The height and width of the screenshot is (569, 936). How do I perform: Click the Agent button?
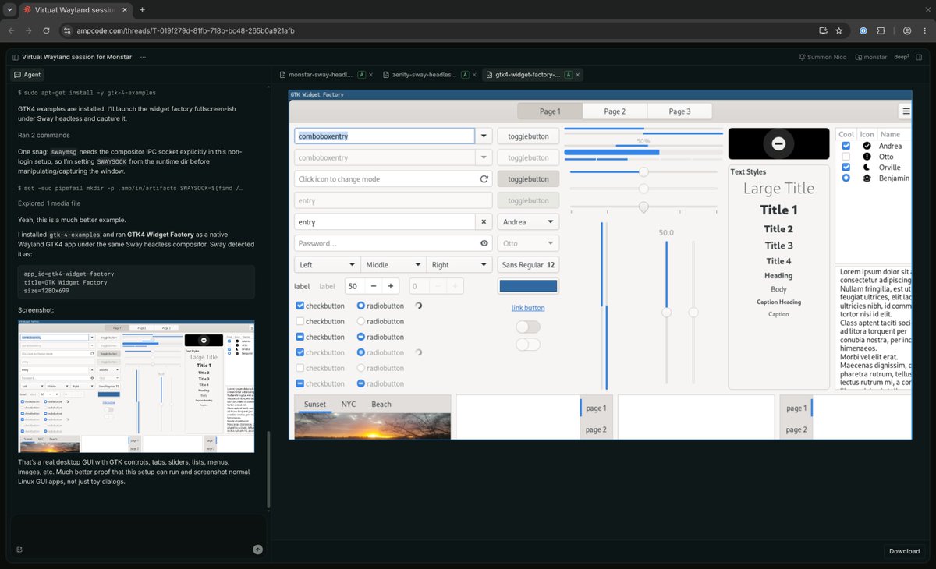27,75
